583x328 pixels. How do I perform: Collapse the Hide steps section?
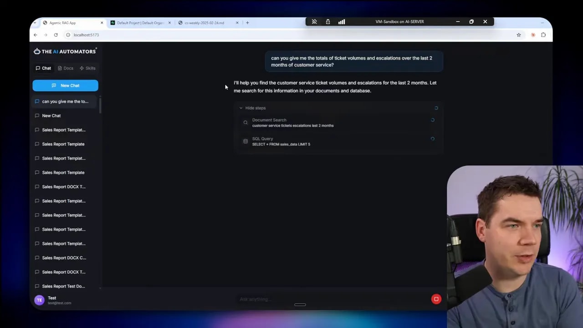[252, 108]
